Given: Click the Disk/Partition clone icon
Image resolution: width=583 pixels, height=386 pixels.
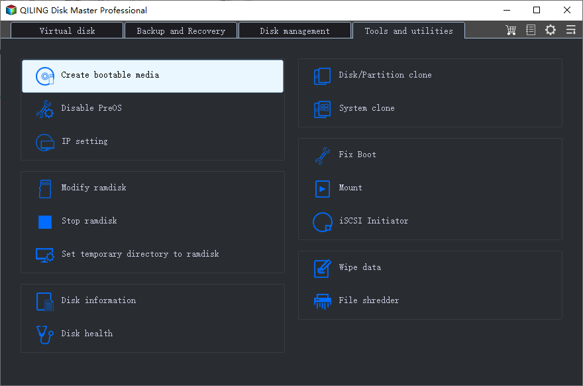Looking at the screenshot, I should [323, 76].
